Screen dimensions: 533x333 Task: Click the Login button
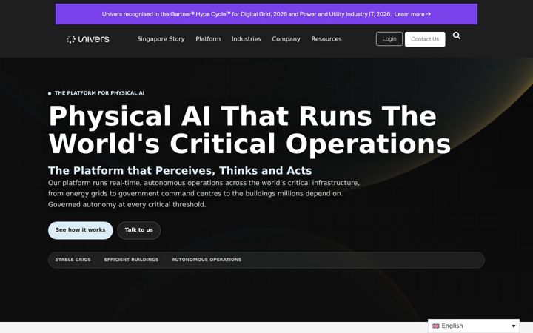pyautogui.click(x=389, y=39)
